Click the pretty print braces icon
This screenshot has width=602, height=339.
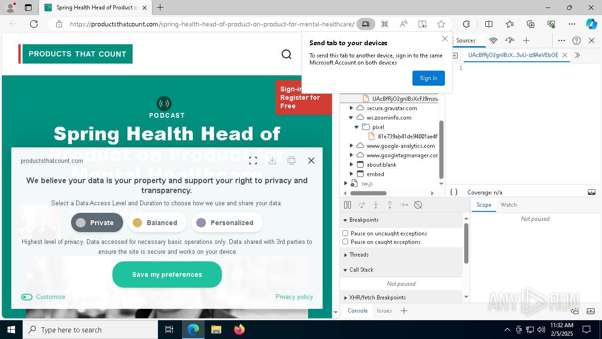(x=454, y=192)
